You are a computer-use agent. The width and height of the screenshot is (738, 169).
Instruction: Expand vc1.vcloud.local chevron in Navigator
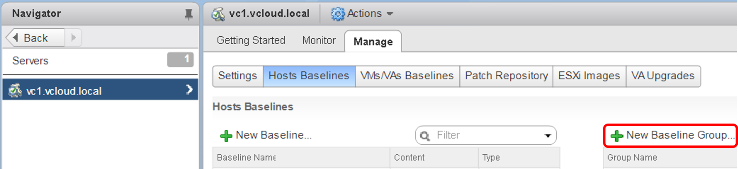(x=189, y=90)
